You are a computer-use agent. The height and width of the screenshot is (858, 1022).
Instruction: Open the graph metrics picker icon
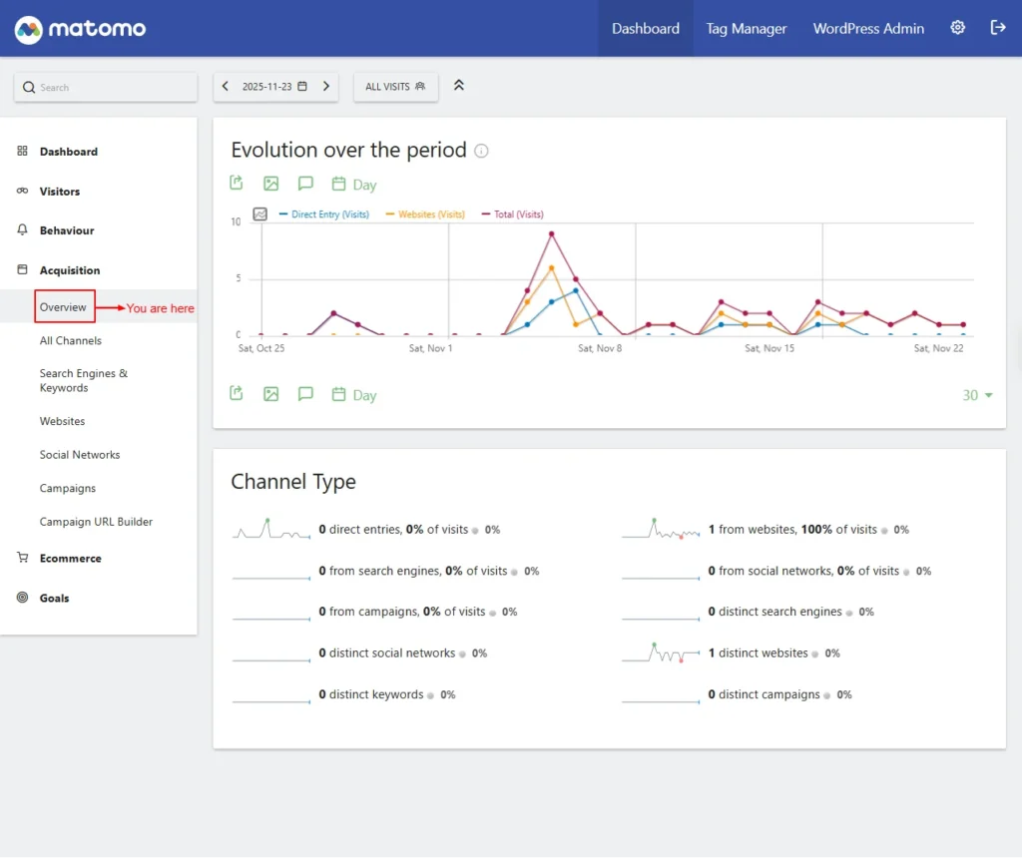(260, 214)
